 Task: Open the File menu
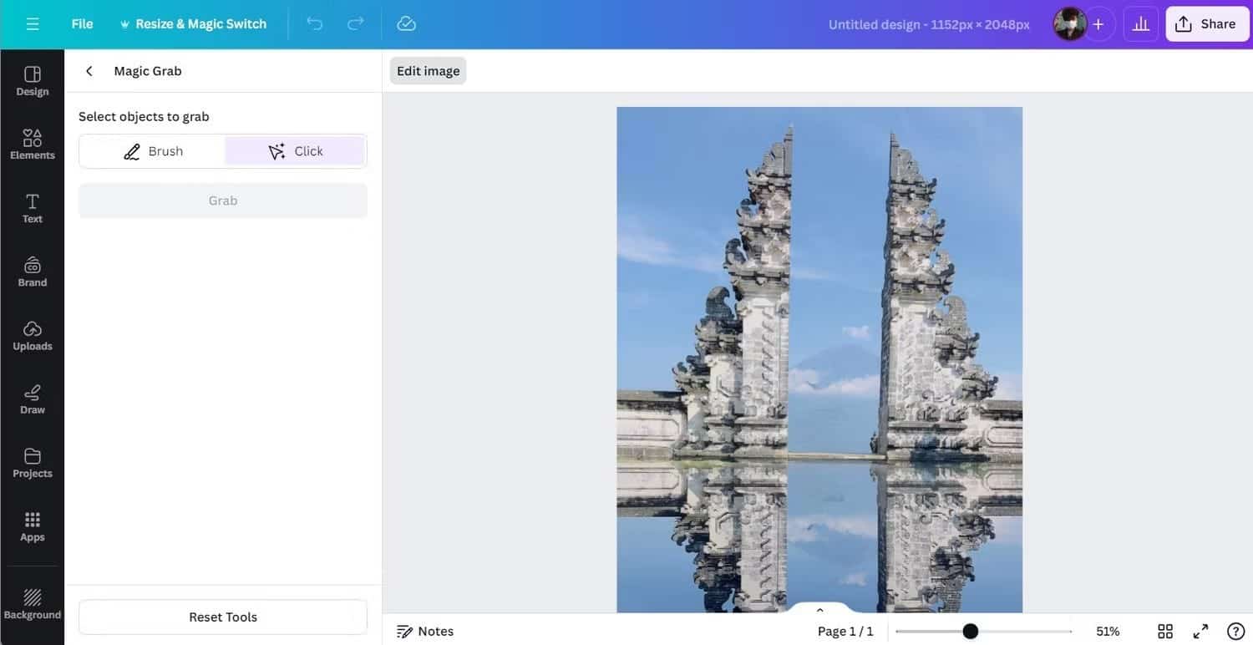82,24
